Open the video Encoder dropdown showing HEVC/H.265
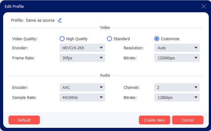Screen dimensions: 211x131 click(x=82, y=48)
